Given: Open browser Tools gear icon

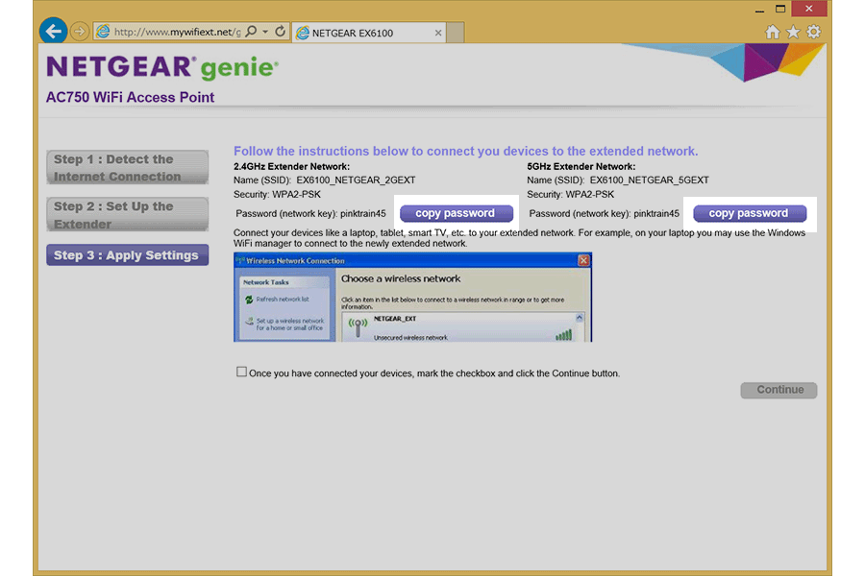Looking at the screenshot, I should tap(813, 32).
